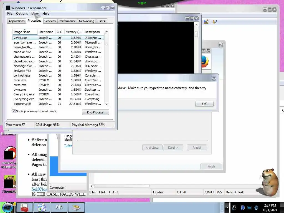Click the chart with pencil toolbar icon
The height and width of the screenshot is (213, 284).
coord(206,22)
